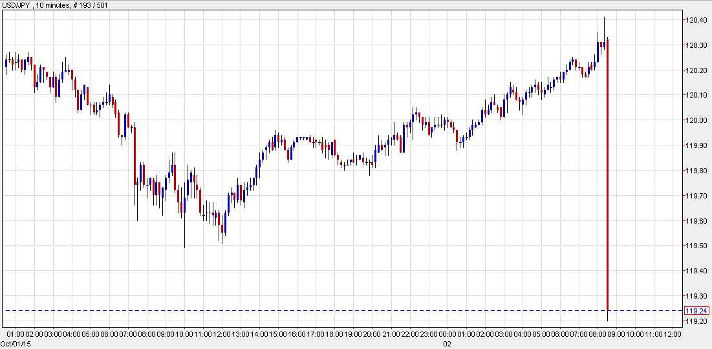Viewport: 712px width, 349px height.
Task: Click the 119.20 price axis label
Action: pos(697,321)
